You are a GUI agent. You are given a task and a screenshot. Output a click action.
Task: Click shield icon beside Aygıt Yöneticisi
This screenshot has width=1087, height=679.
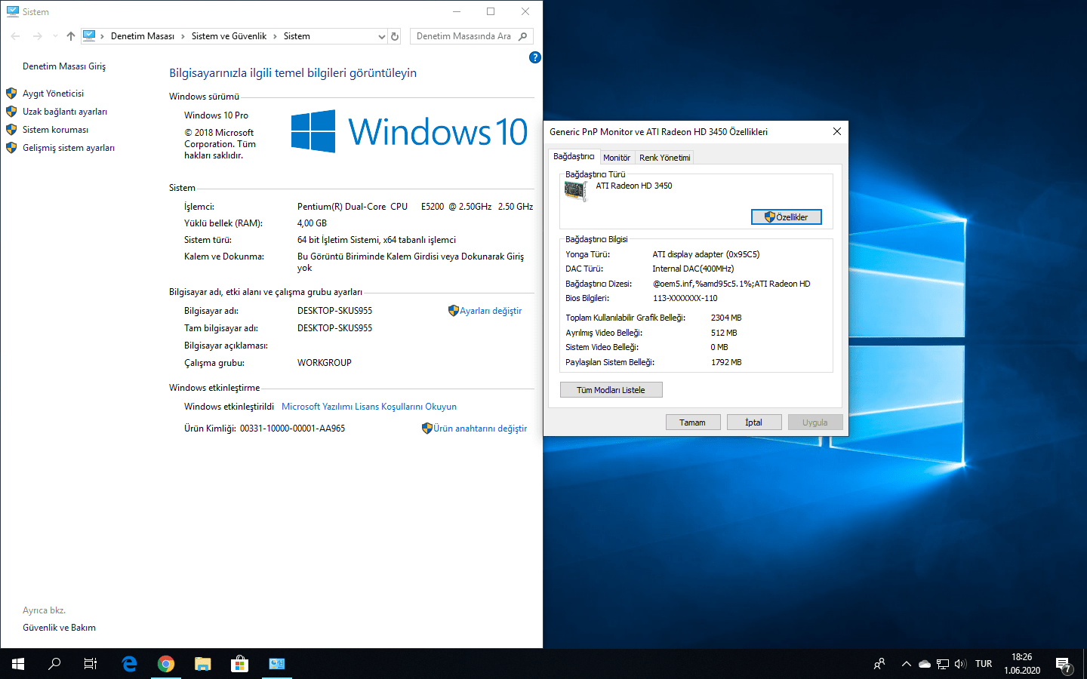pyautogui.click(x=11, y=94)
